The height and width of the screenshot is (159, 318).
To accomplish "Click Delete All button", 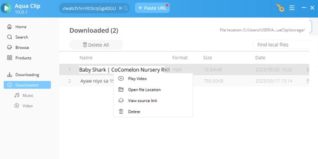I will pyautogui.click(x=96, y=45).
